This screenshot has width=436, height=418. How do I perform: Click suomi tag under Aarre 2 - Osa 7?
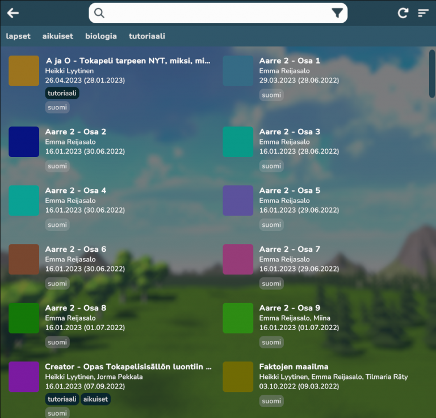[271, 284]
